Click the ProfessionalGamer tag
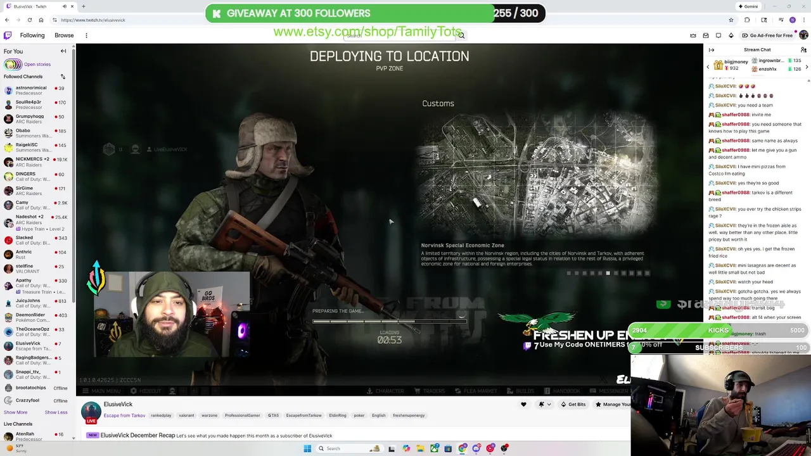 242,415
